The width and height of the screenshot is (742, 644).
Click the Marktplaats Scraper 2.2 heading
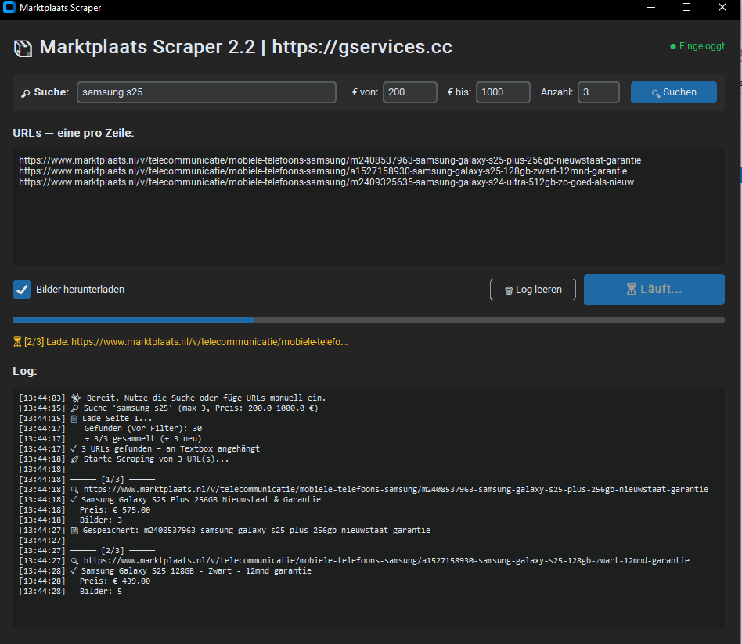[x=246, y=47]
